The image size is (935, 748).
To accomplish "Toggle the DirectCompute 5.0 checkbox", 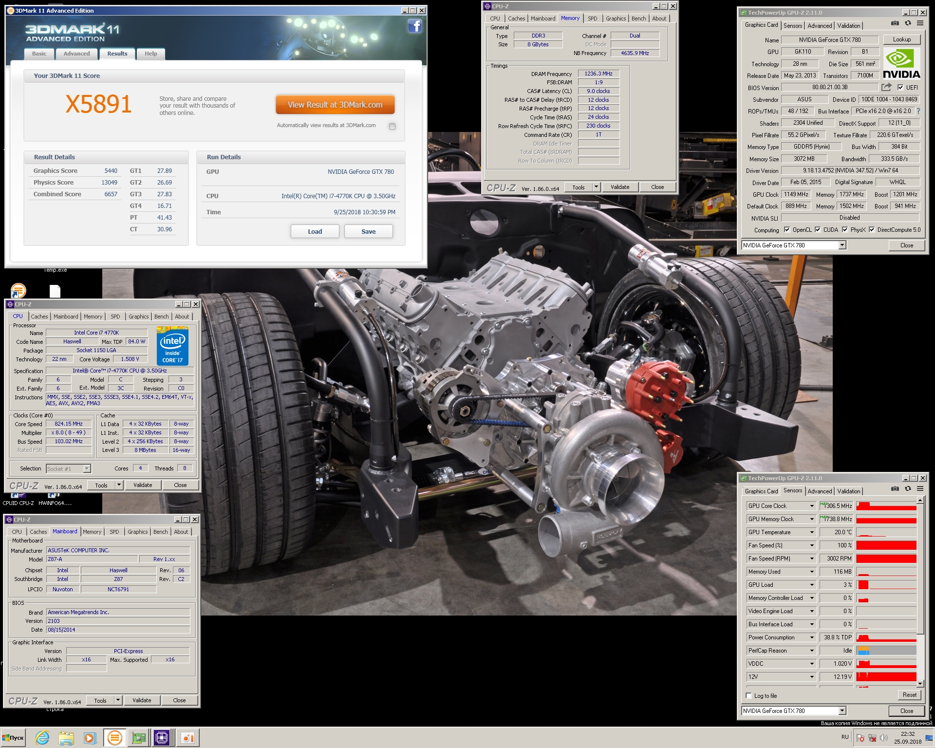I will pos(872,230).
